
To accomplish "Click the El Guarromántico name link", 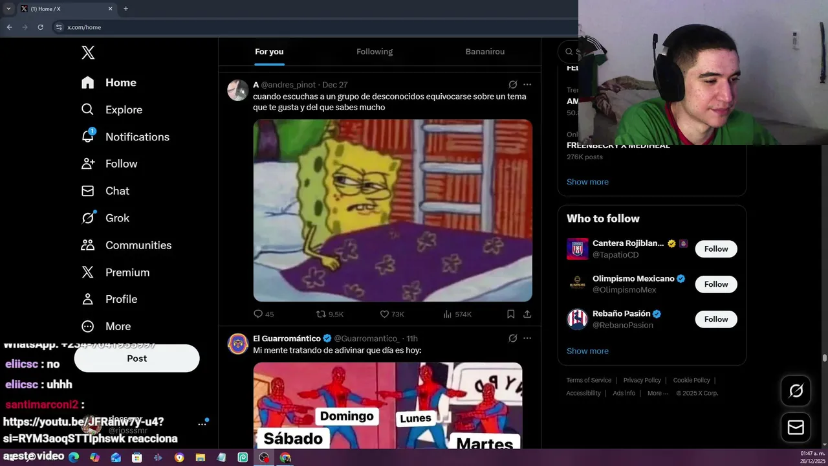I will [287, 338].
